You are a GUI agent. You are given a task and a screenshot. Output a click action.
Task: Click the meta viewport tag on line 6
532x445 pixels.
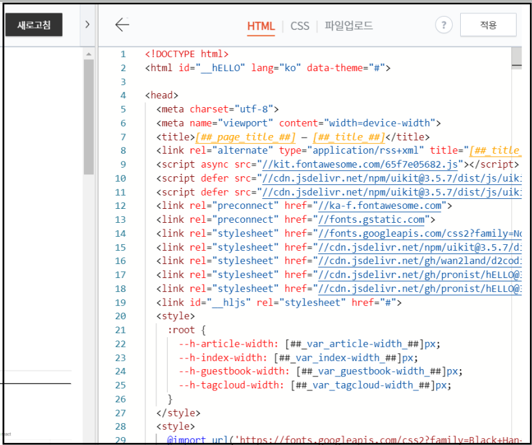(299, 123)
